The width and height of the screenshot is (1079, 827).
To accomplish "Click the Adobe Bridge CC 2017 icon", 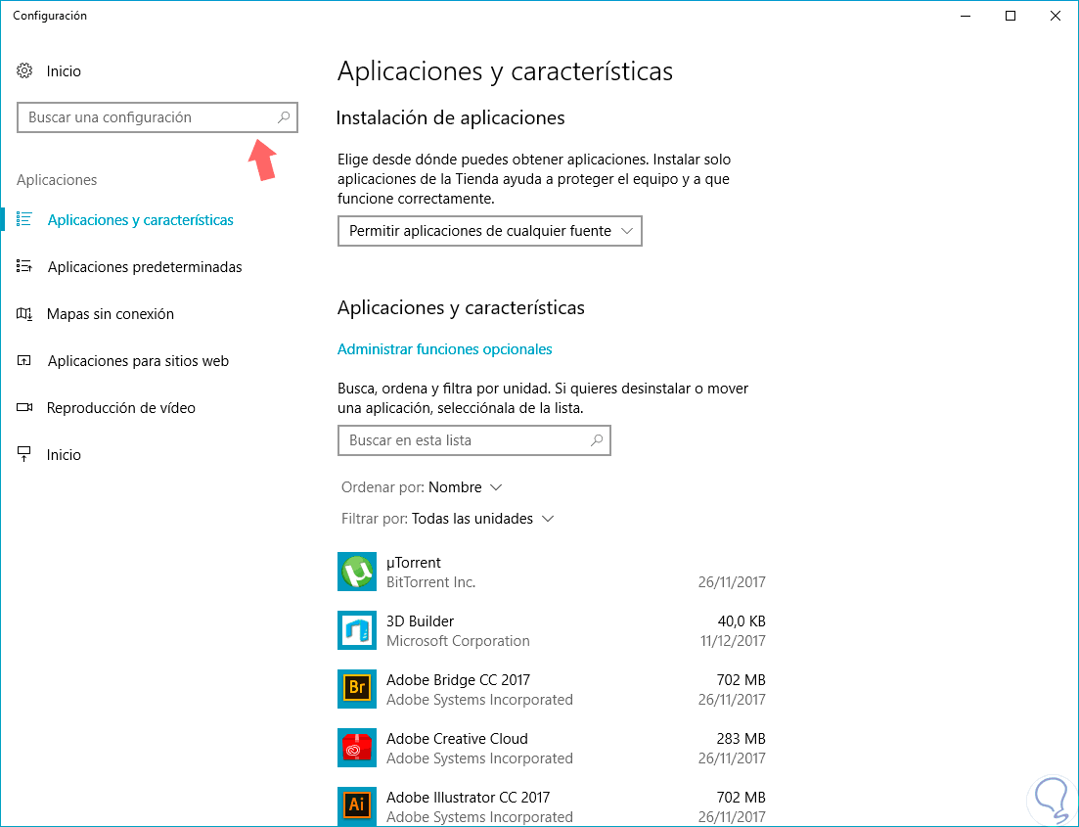I will 357,689.
